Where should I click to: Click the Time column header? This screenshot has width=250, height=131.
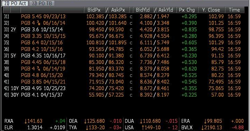[234, 10]
